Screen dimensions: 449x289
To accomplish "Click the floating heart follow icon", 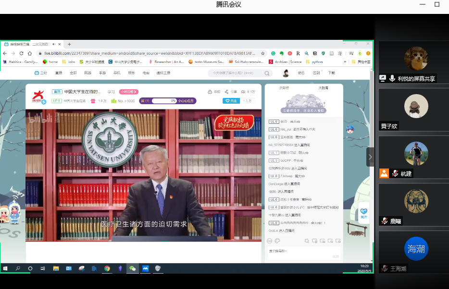I will [x=363, y=211].
